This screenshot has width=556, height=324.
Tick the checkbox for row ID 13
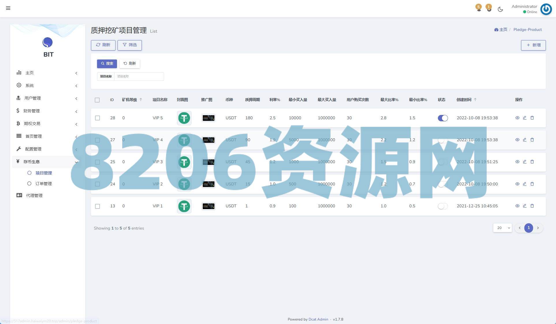point(97,206)
